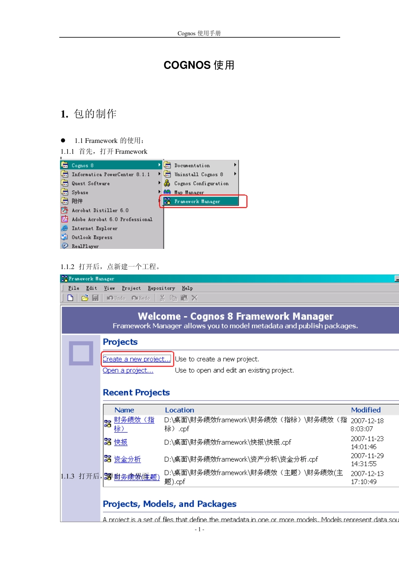Viewport: 399px width, 565px height.
Task: Click the Open folder toolbar icon
Action: point(85,298)
